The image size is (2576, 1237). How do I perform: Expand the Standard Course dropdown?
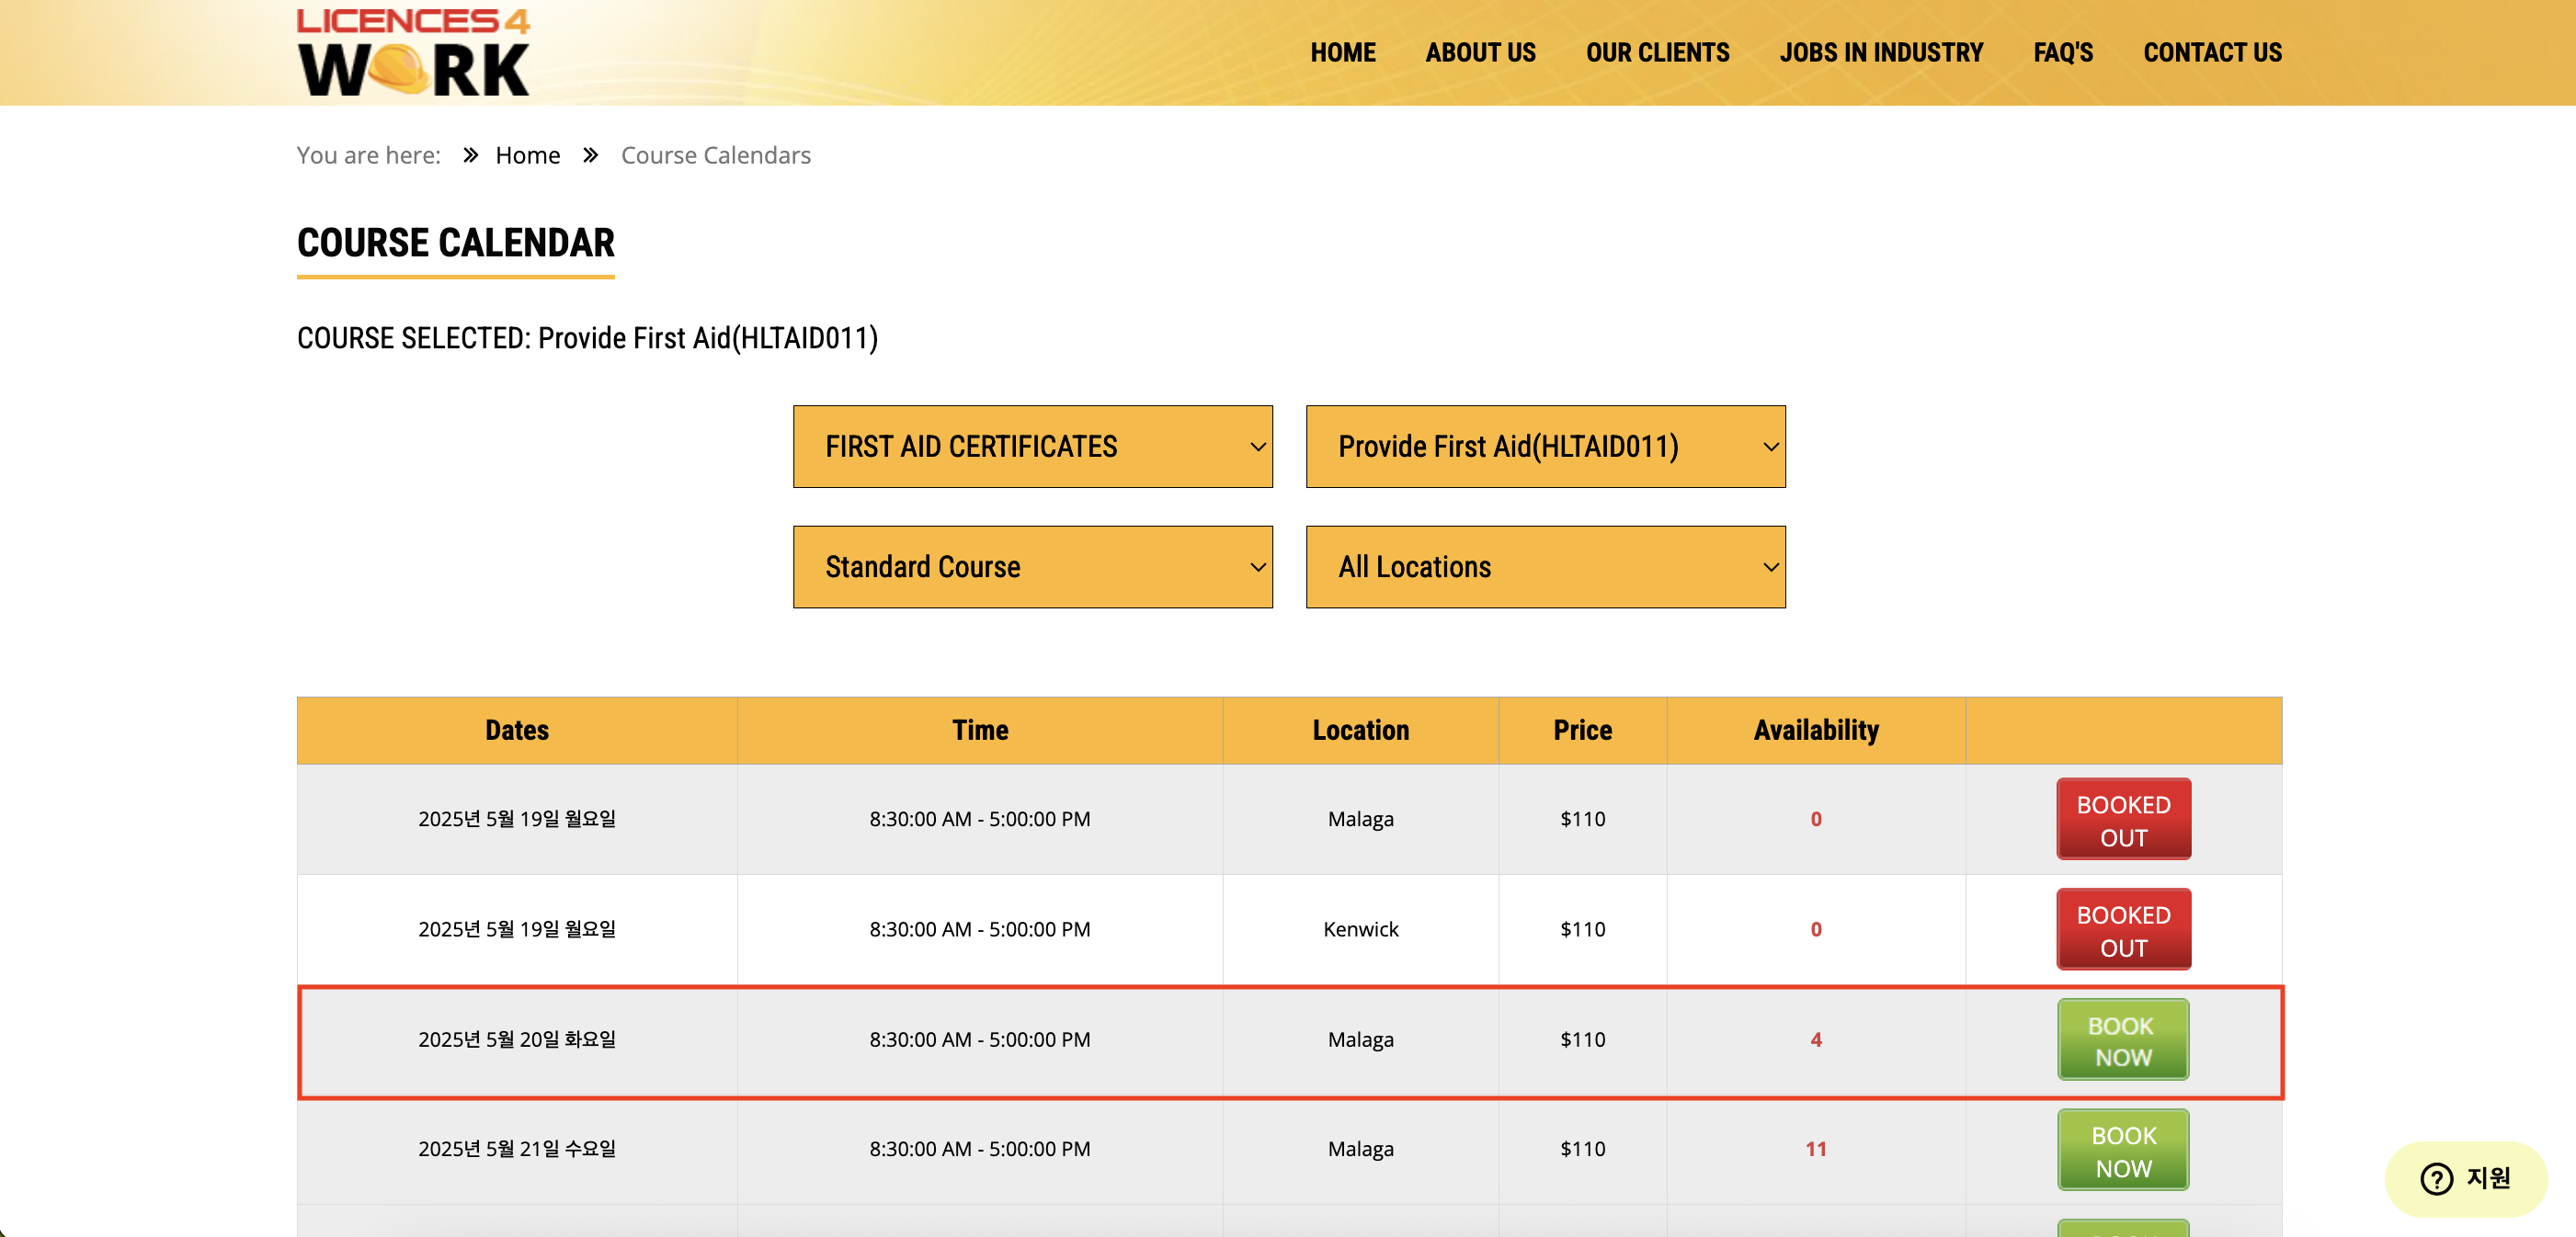pyautogui.click(x=1032, y=567)
